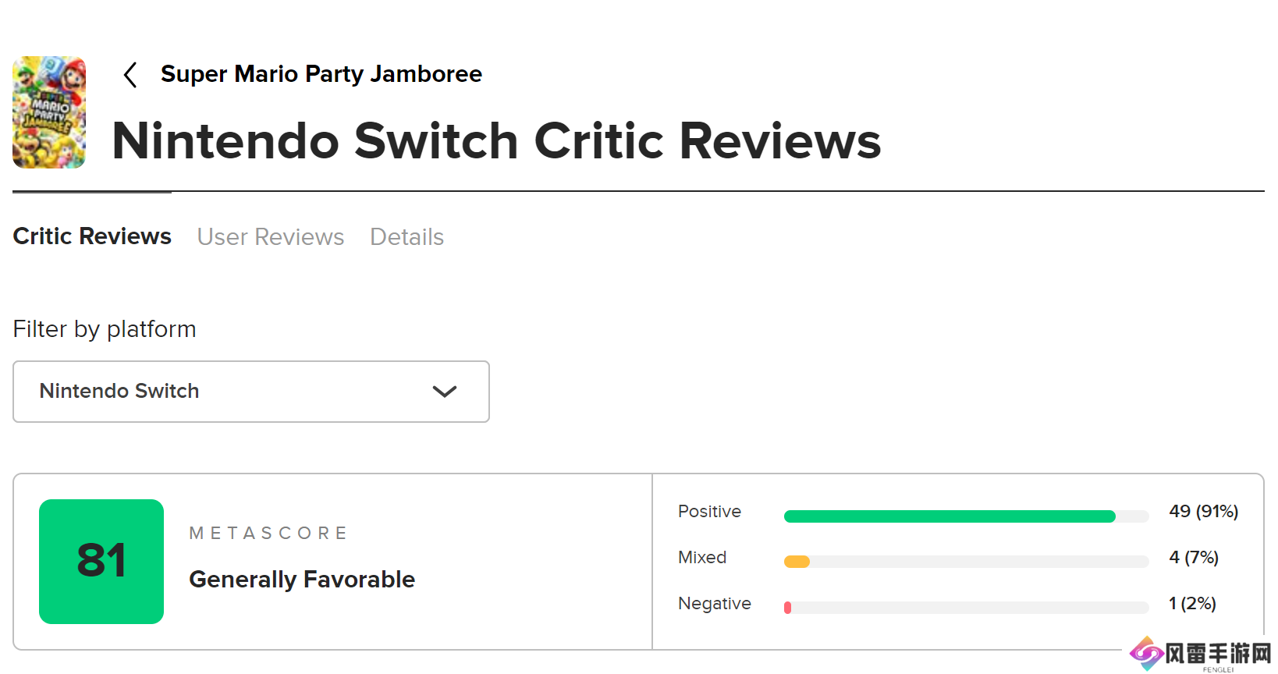Click the Generally Favorable label
Screen dimensions: 1278x674
(302, 580)
